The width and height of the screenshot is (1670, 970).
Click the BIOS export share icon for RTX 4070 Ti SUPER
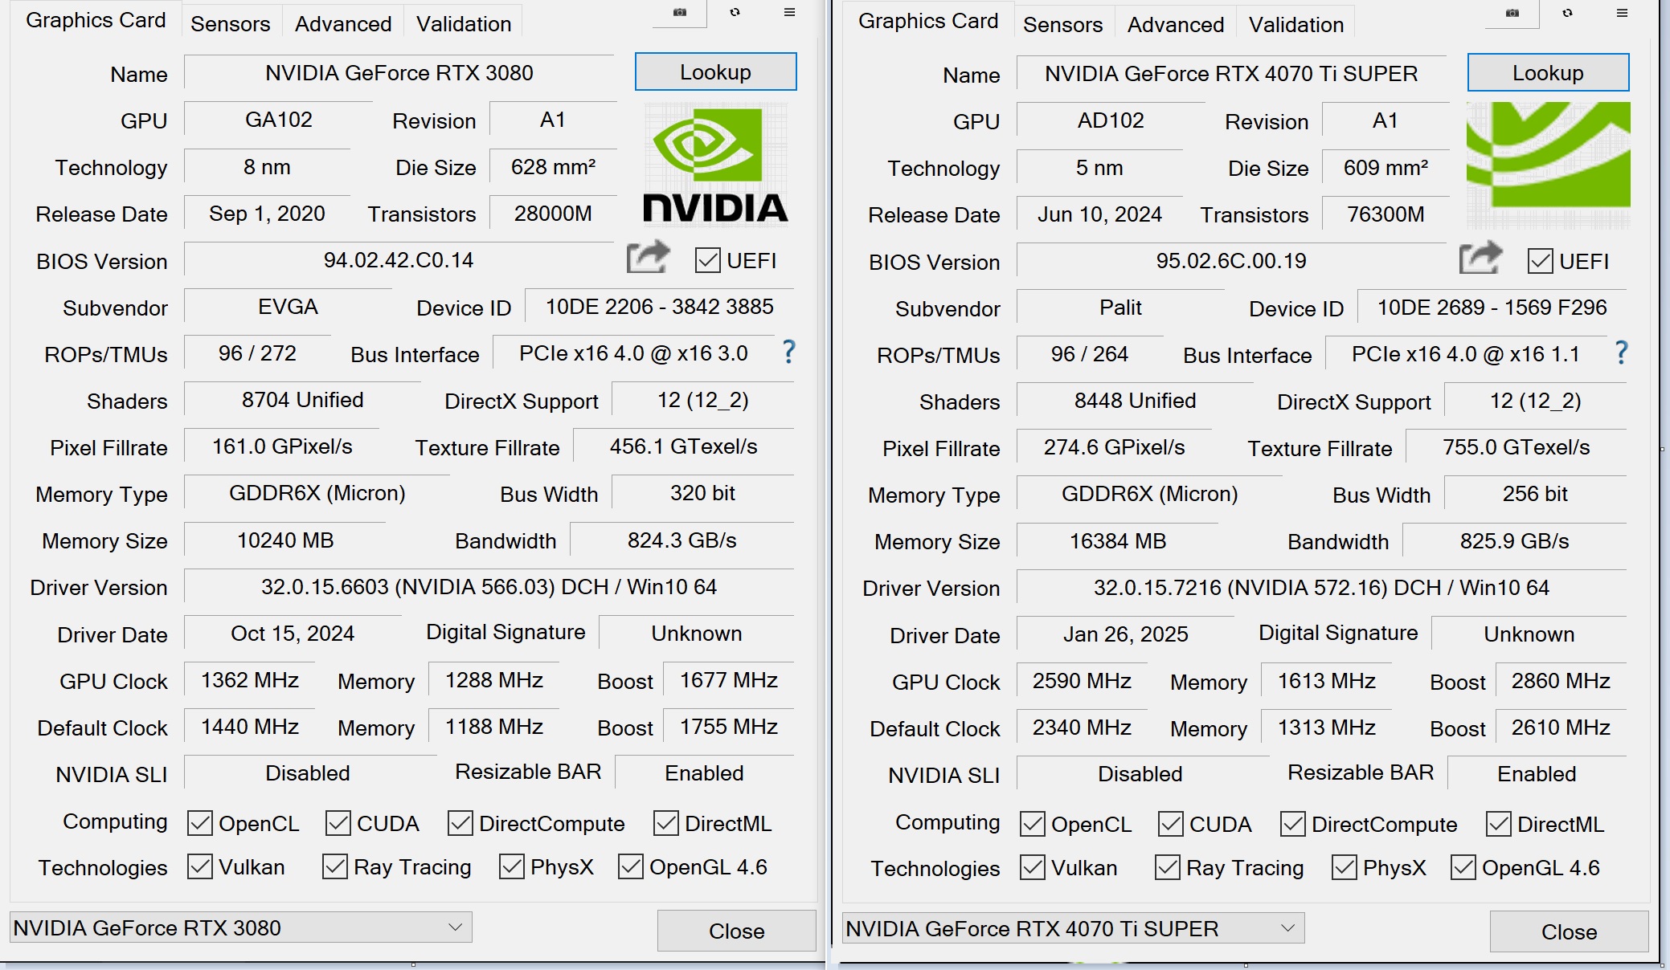pos(1480,259)
